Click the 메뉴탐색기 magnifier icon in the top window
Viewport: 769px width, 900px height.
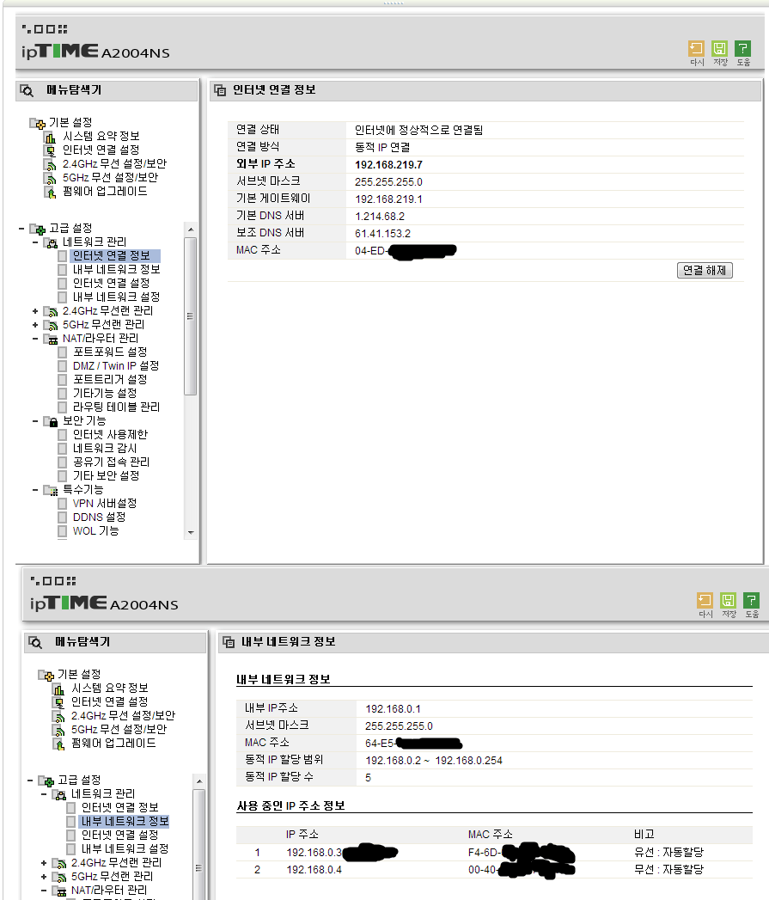coord(27,90)
